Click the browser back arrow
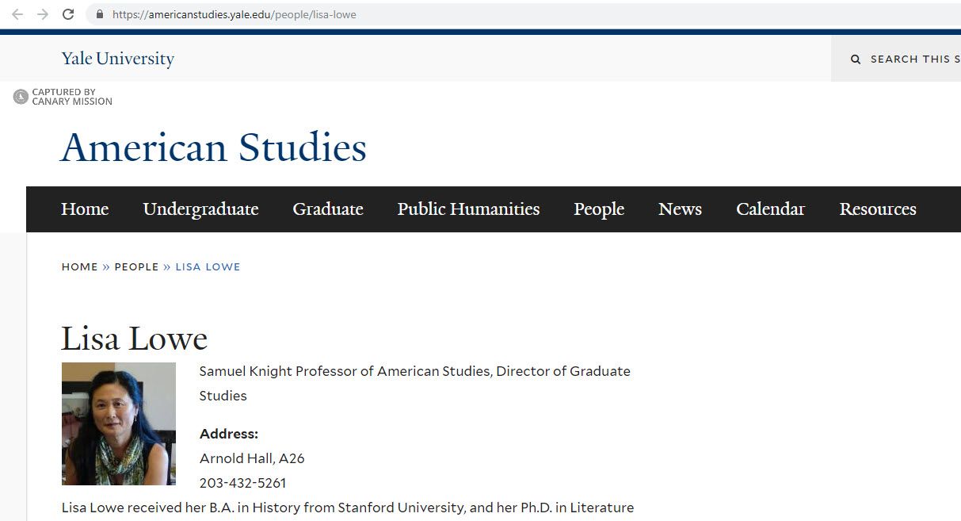Image resolution: width=961 pixels, height=521 pixels. pyautogui.click(x=17, y=14)
